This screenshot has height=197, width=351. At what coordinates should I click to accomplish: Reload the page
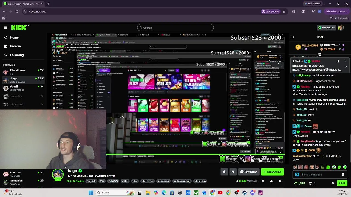click(17, 11)
